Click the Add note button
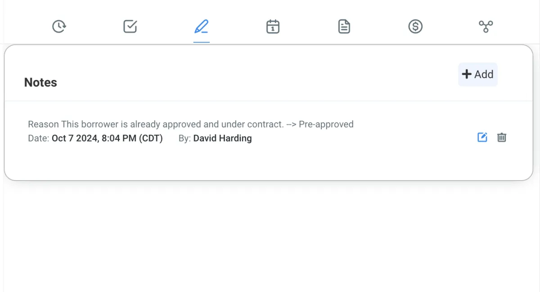Viewport: 540px width, 292px height. point(478,74)
